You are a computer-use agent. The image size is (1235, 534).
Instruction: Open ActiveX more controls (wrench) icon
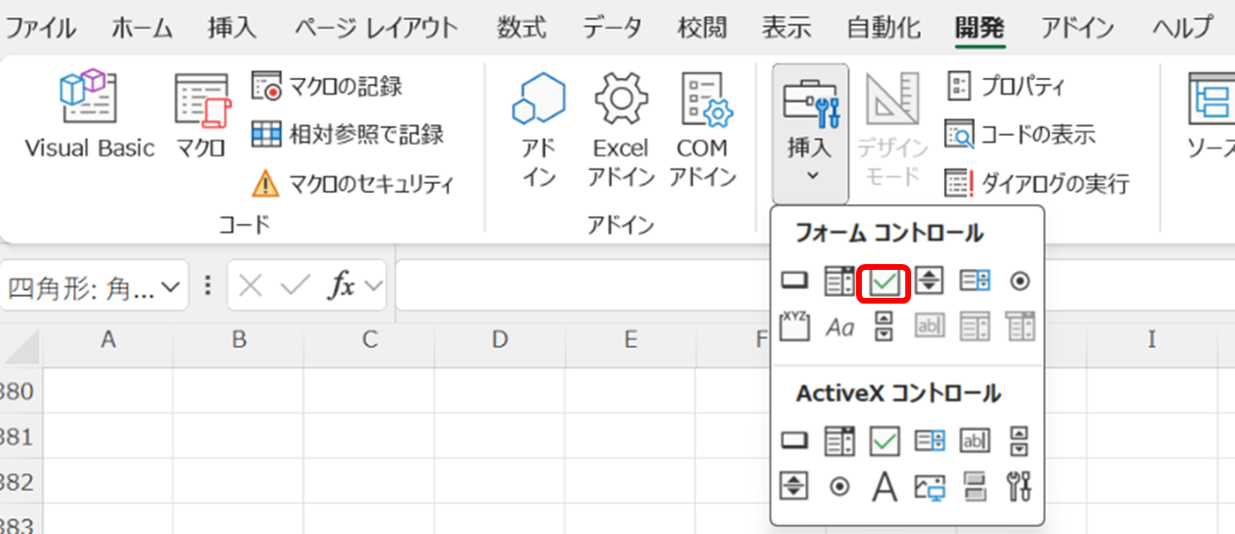tap(1019, 487)
